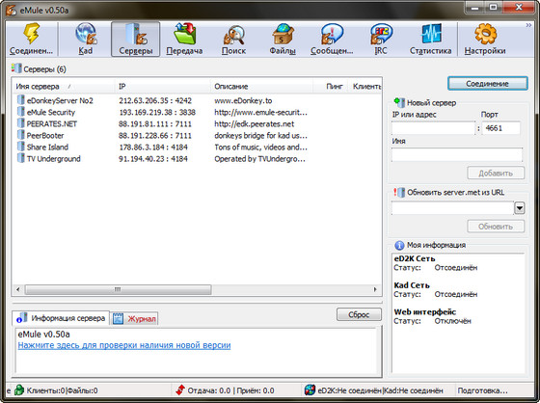This screenshot has height=403, width=540.
Task: Select the Серверы toolbar icon
Action: click(136, 34)
